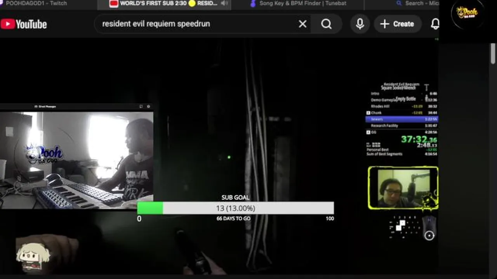This screenshot has height=279, width=497.
Task: Click the Create button
Action: (x=397, y=24)
